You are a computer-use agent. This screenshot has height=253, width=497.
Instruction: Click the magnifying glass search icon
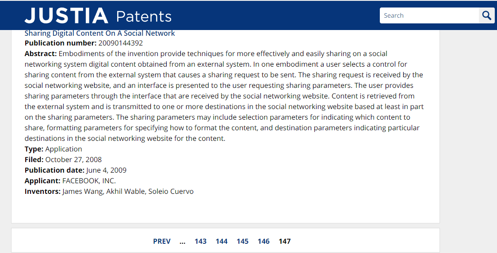point(486,15)
